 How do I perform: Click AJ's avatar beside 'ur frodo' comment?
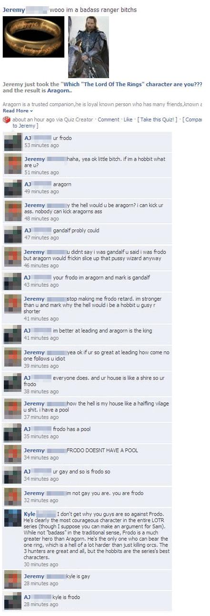click(13, 142)
